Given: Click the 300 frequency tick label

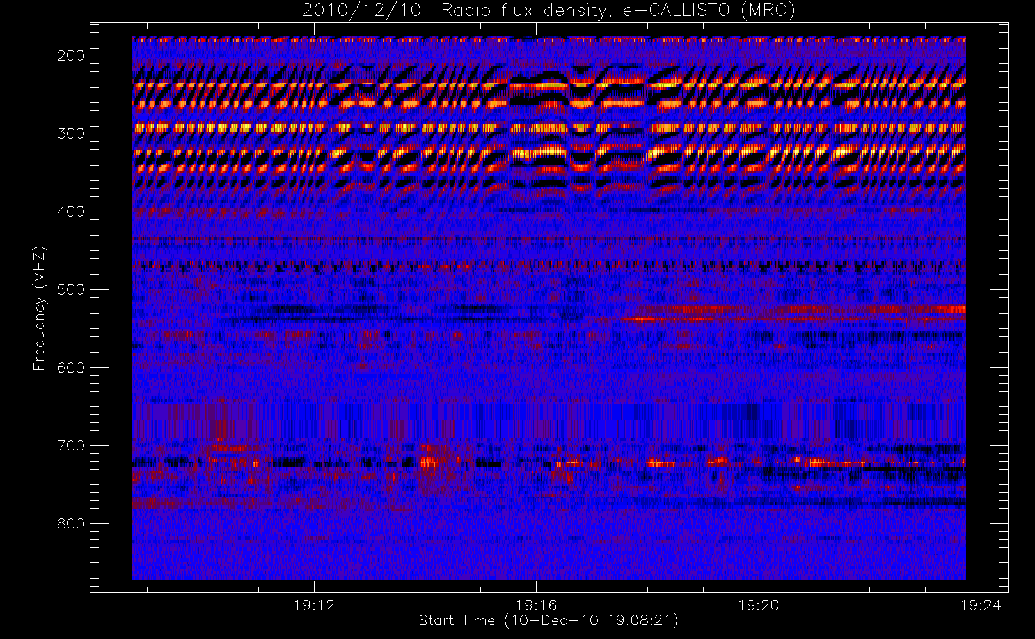Looking at the screenshot, I should click(71, 134).
